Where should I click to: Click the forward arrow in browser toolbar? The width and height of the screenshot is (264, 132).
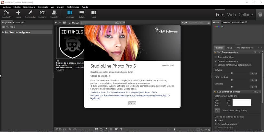pos(59,23)
